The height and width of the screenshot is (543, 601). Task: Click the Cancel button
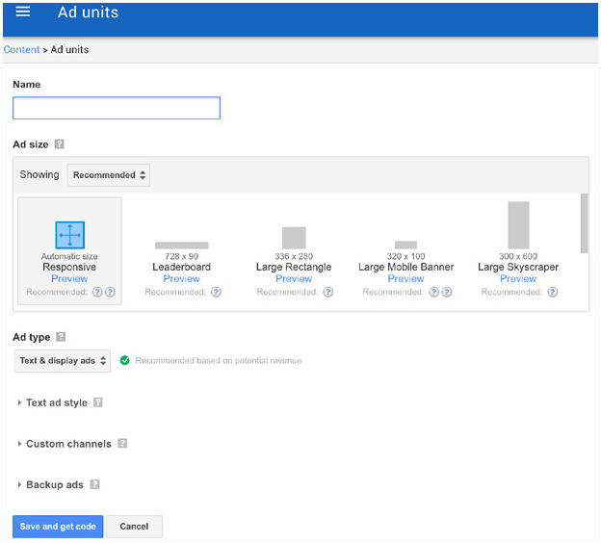tap(134, 527)
